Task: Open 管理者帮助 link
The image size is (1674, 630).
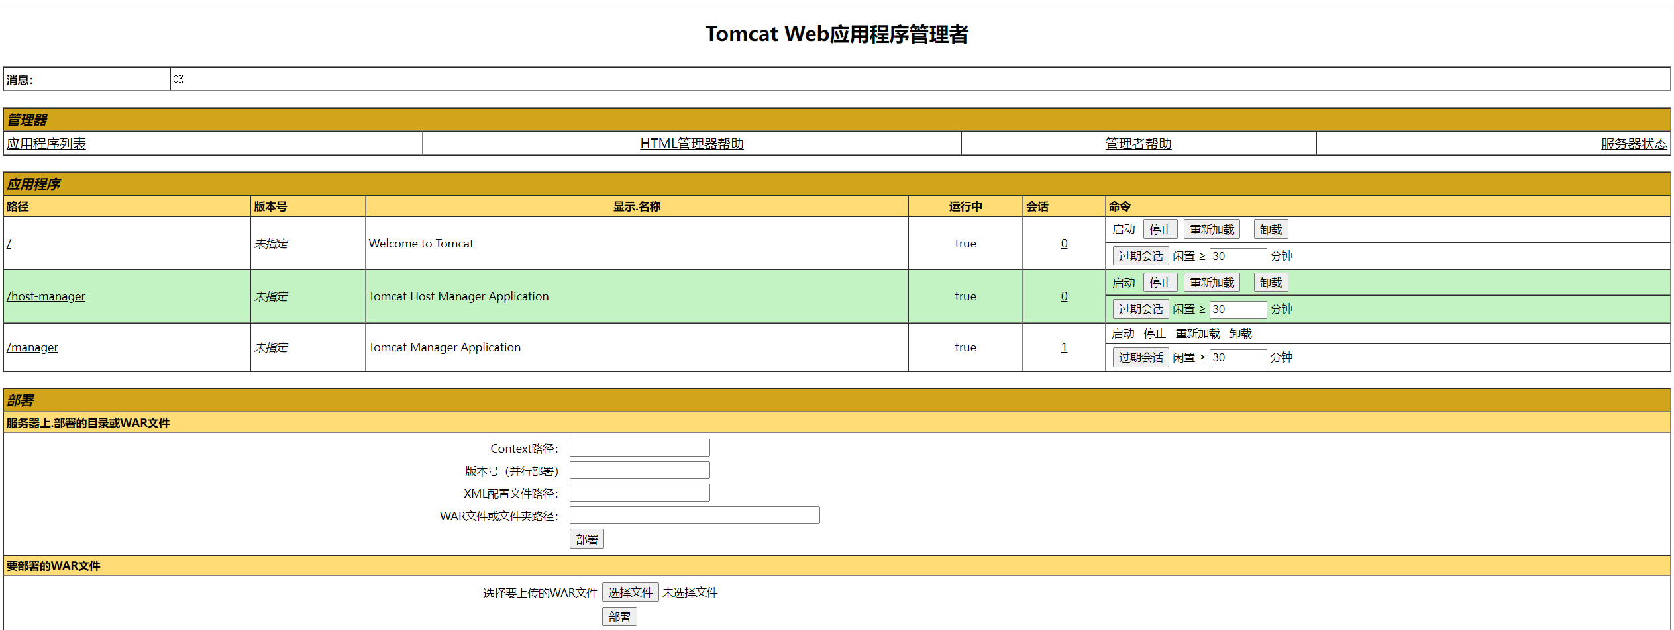Action: point(1138,144)
